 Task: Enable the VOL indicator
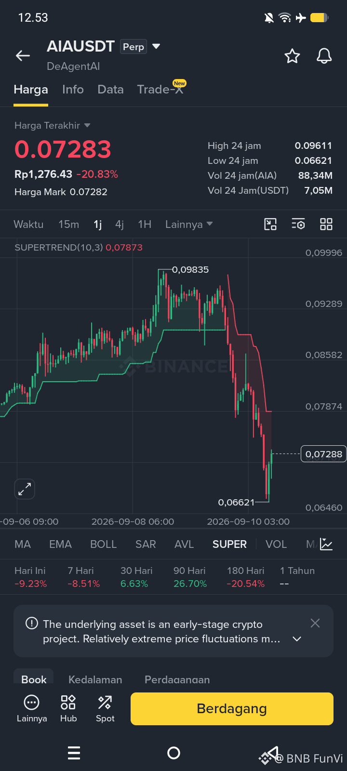coord(276,544)
